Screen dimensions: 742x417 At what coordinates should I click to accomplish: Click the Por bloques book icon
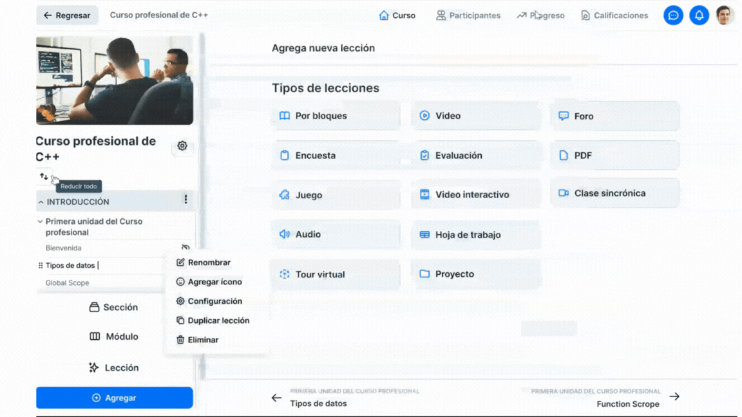[x=285, y=116]
